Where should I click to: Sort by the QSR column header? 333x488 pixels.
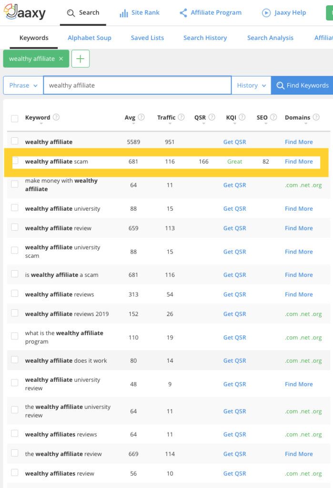(x=200, y=118)
